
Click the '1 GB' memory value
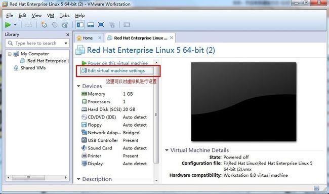[x=128, y=94]
